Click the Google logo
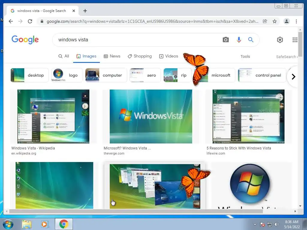The width and height of the screenshot is (307, 230). [x=25, y=40]
